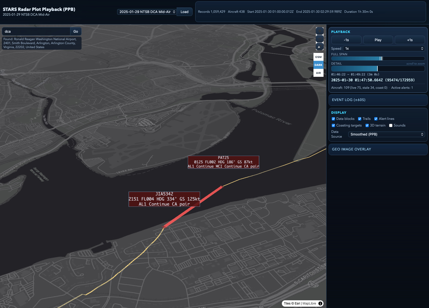The height and width of the screenshot is (308, 429).
Task: Click the JIA5342 aircraft data block
Action: tap(164, 199)
